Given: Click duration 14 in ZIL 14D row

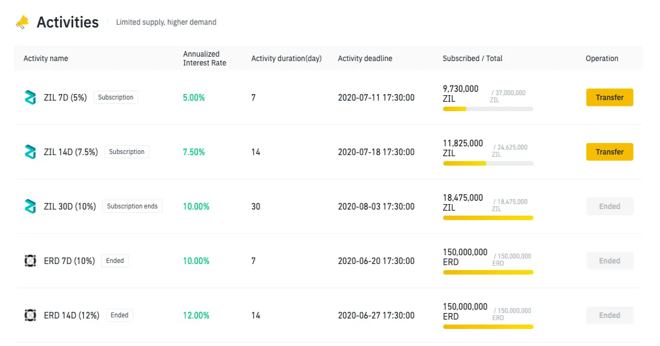Looking at the screenshot, I should coord(256,152).
